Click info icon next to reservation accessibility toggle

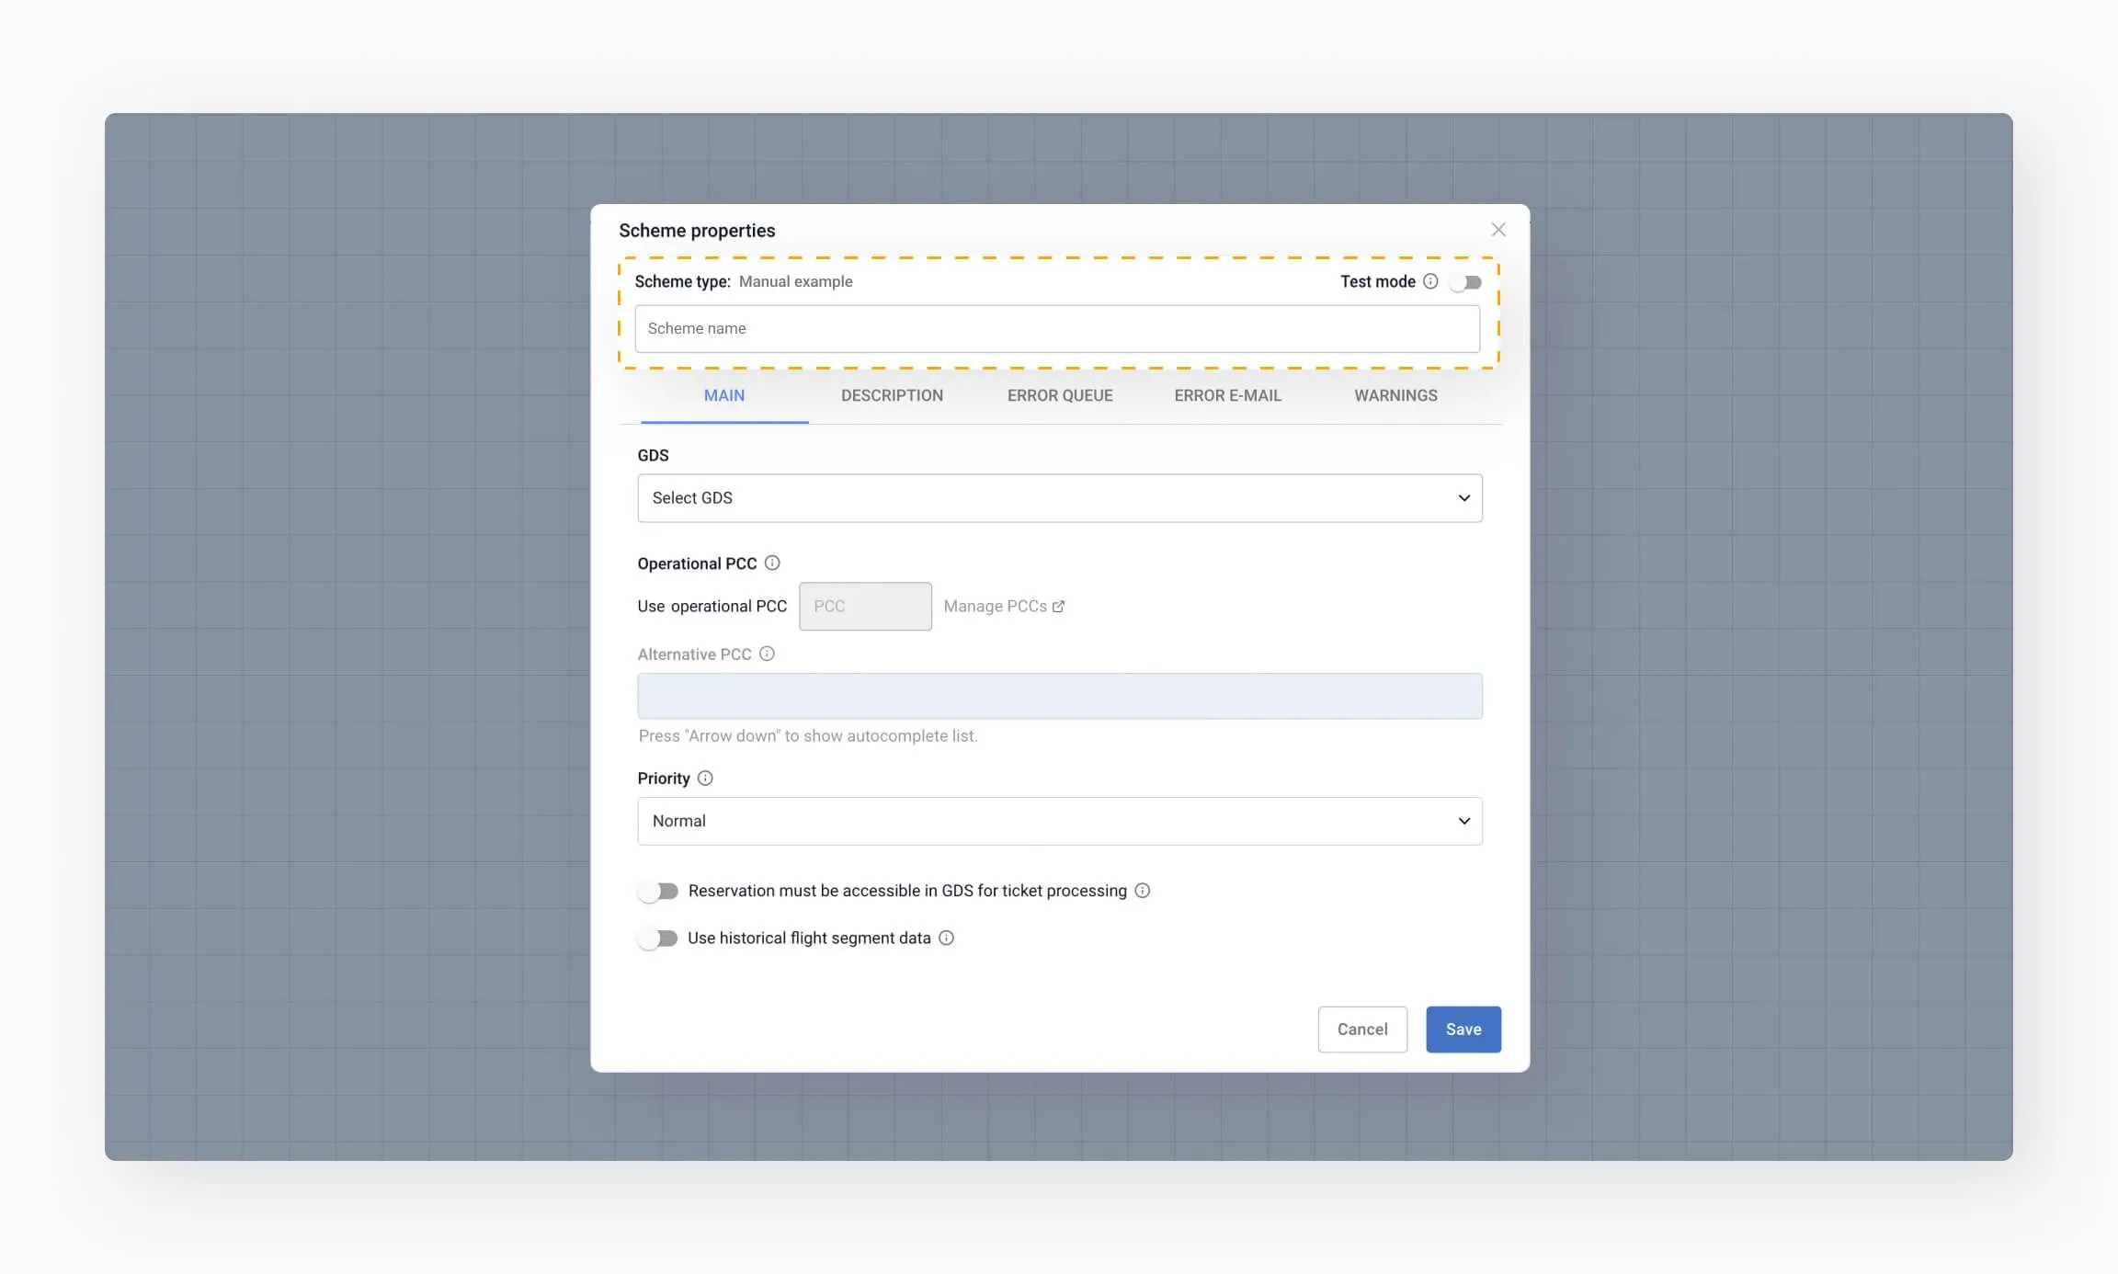(1143, 890)
